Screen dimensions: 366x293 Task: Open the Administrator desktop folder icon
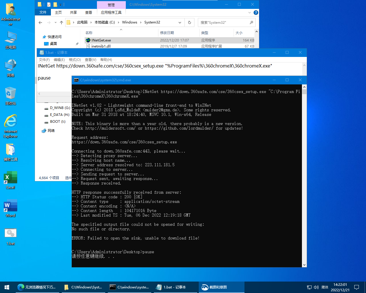tap(11, 14)
